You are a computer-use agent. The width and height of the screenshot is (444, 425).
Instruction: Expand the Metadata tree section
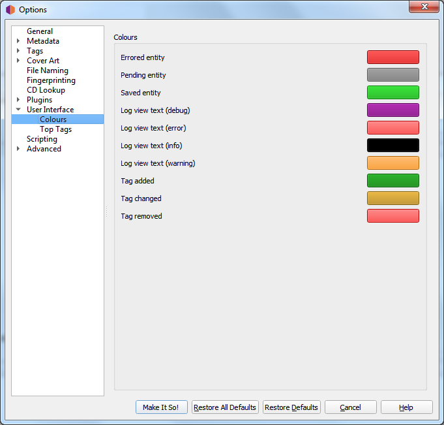click(x=18, y=41)
